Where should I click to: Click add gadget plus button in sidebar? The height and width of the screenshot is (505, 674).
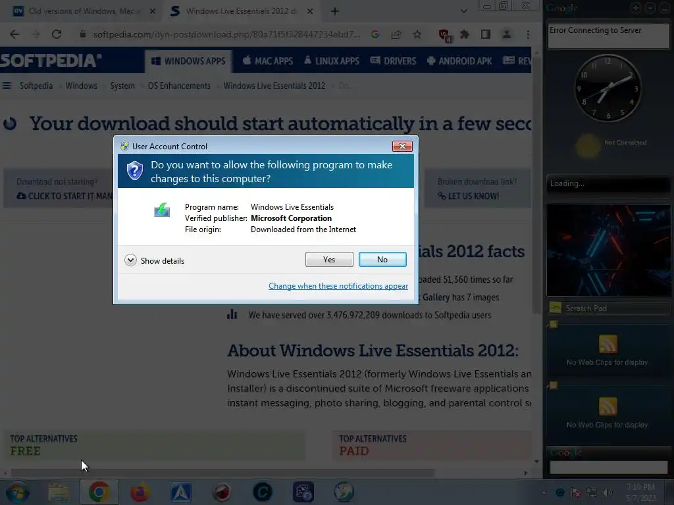[636, 8]
